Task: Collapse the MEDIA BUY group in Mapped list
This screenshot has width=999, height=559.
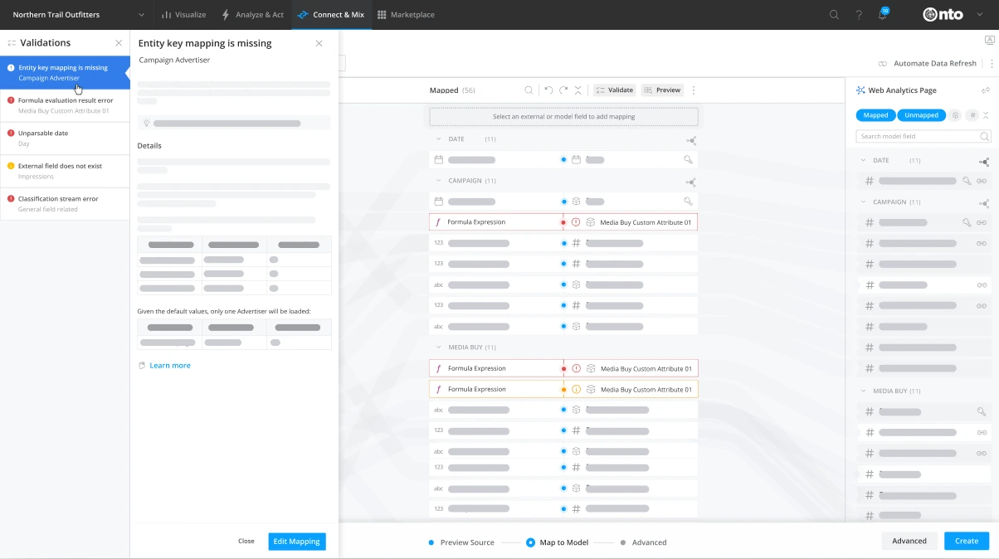Action: 438,348
